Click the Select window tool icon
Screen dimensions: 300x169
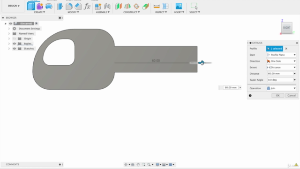(x=194, y=6)
